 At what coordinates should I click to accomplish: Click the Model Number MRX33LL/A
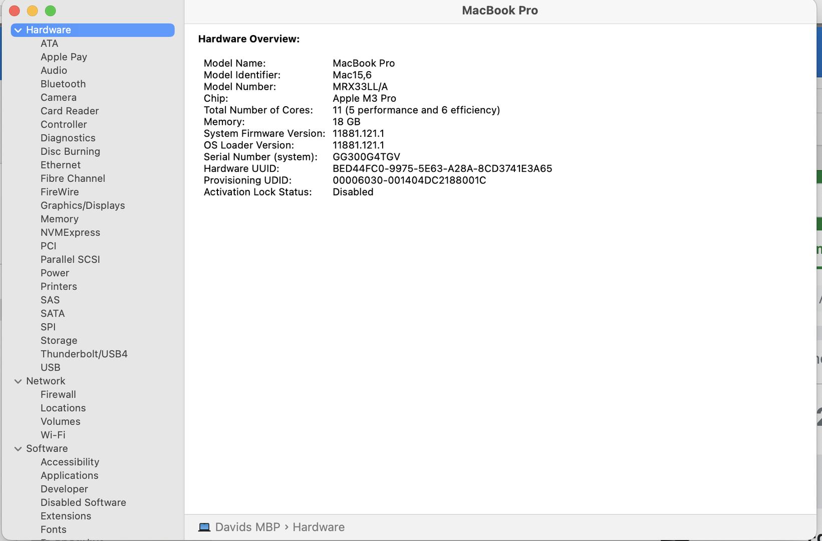pyautogui.click(x=360, y=87)
